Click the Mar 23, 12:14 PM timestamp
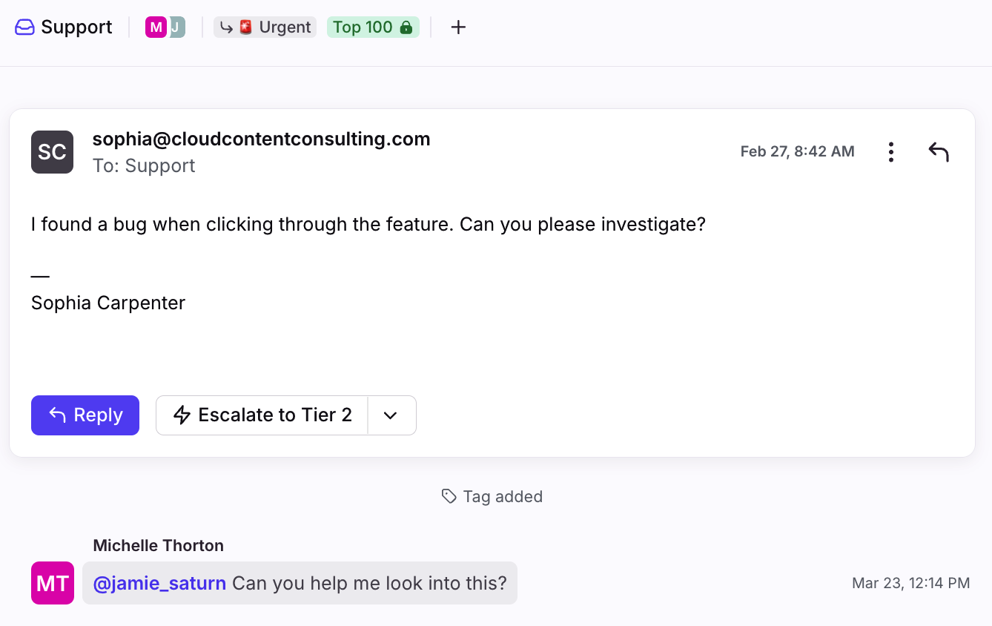 (x=910, y=583)
